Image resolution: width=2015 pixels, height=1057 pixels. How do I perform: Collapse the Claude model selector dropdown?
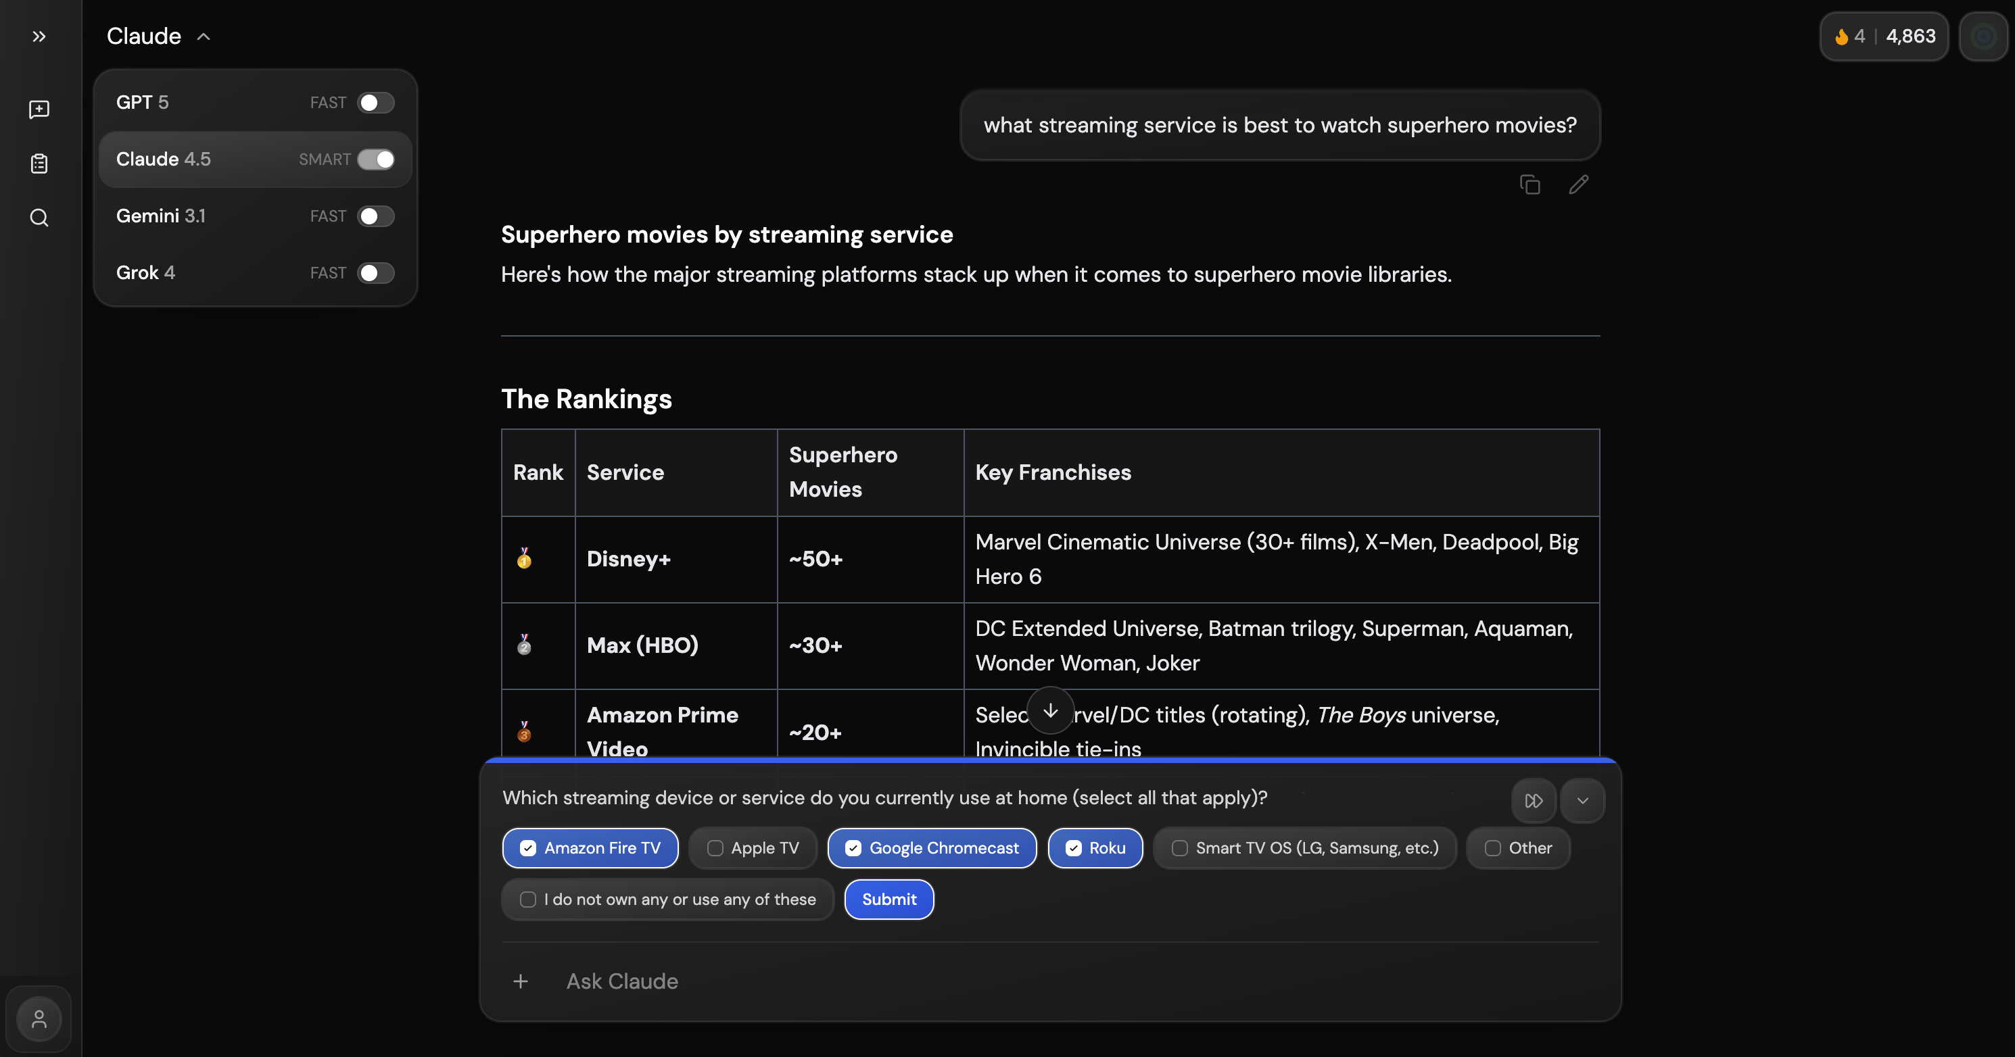pyautogui.click(x=159, y=36)
